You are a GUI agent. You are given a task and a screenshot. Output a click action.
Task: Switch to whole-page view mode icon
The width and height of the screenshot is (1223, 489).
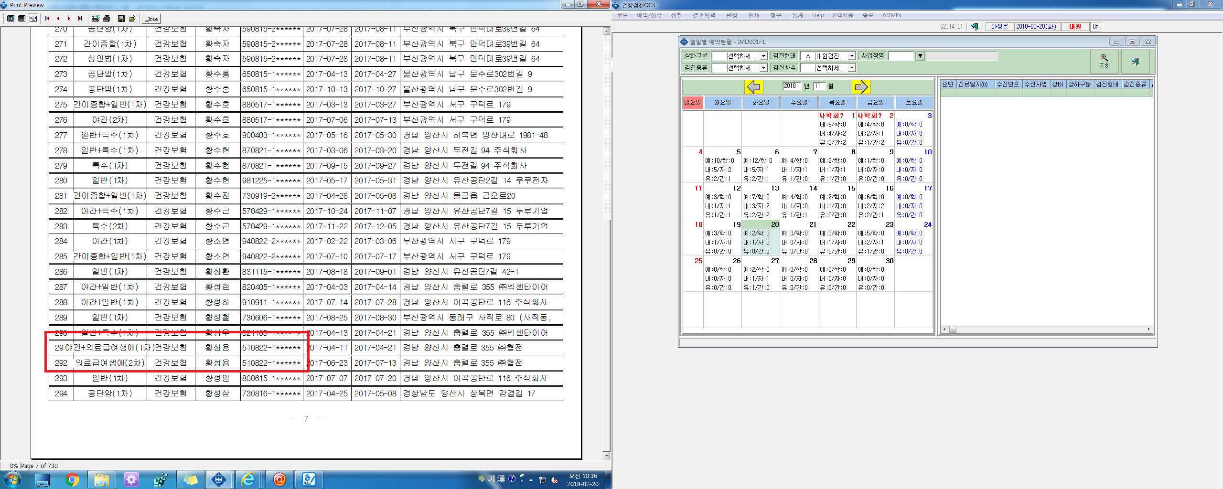(x=11, y=19)
